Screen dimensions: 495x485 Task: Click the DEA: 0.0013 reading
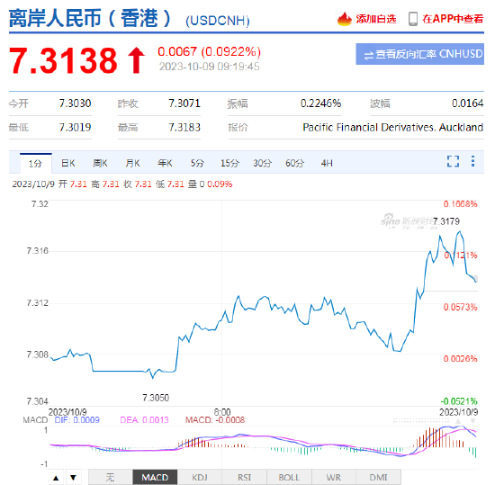click(x=144, y=420)
